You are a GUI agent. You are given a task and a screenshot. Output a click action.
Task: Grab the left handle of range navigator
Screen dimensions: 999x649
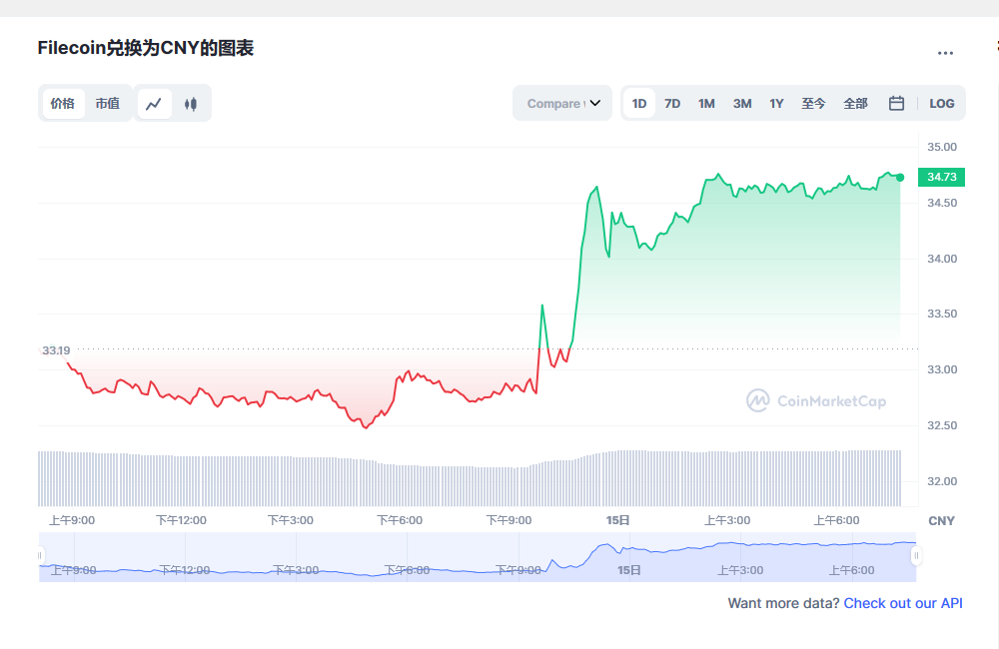tap(40, 555)
